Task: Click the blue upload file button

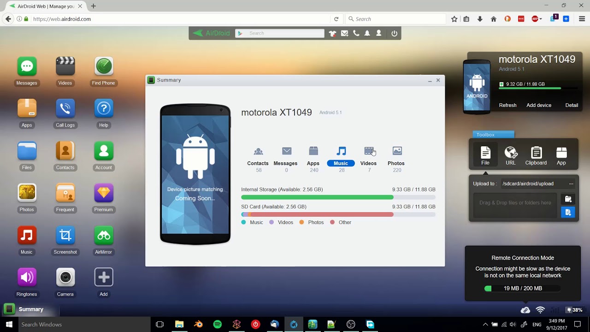Action: pyautogui.click(x=568, y=212)
